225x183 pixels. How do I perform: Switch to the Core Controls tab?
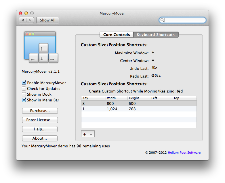[x=117, y=35]
